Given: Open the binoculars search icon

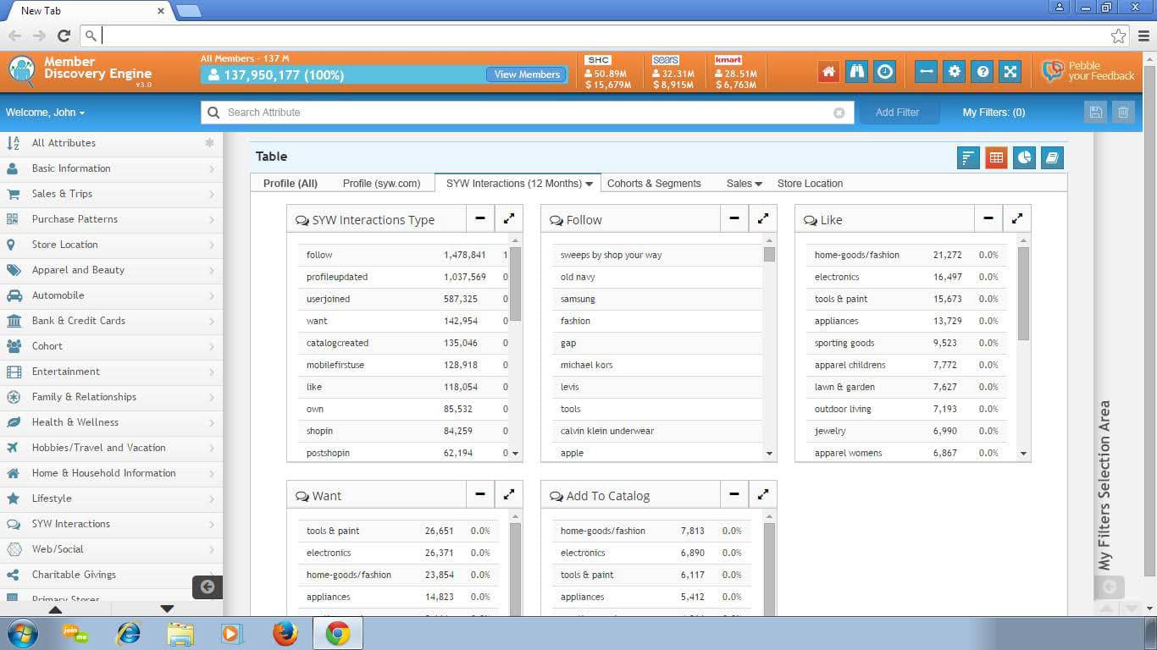Looking at the screenshot, I should tap(856, 72).
